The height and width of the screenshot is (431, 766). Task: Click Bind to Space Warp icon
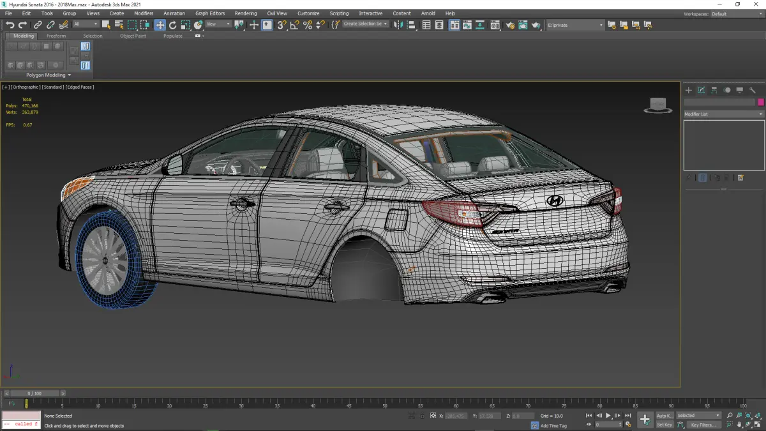63,25
